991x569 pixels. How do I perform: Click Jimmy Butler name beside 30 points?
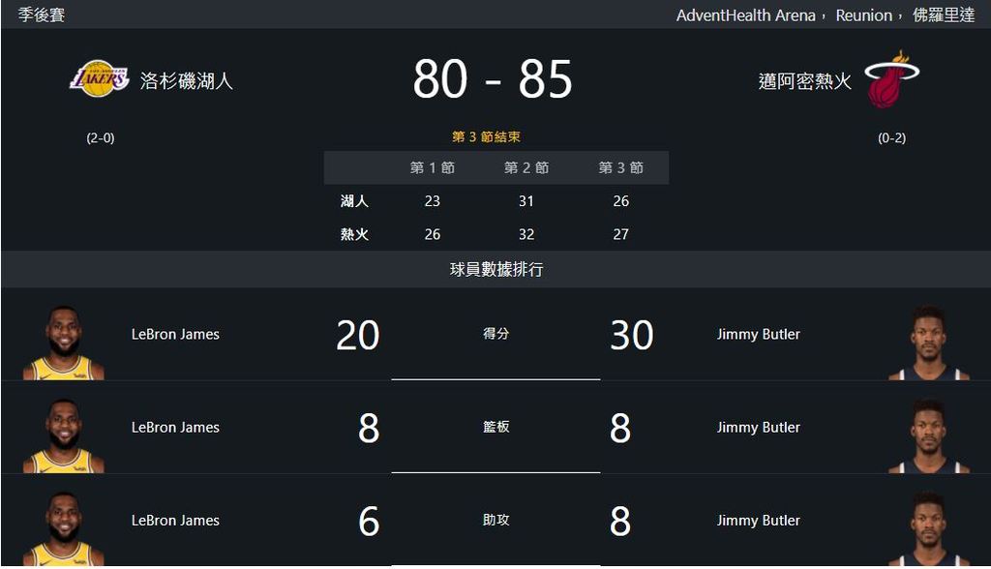tap(759, 335)
